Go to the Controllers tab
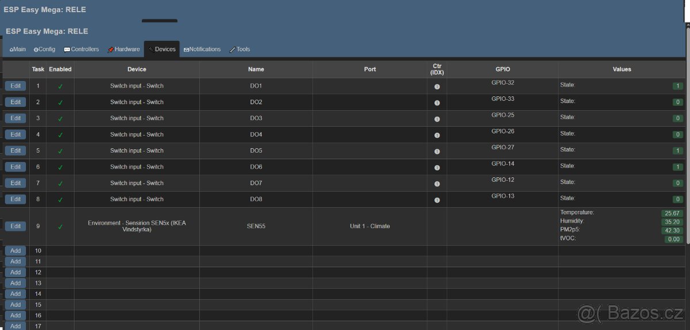Image resolution: width=690 pixels, height=330 pixels. pos(82,49)
